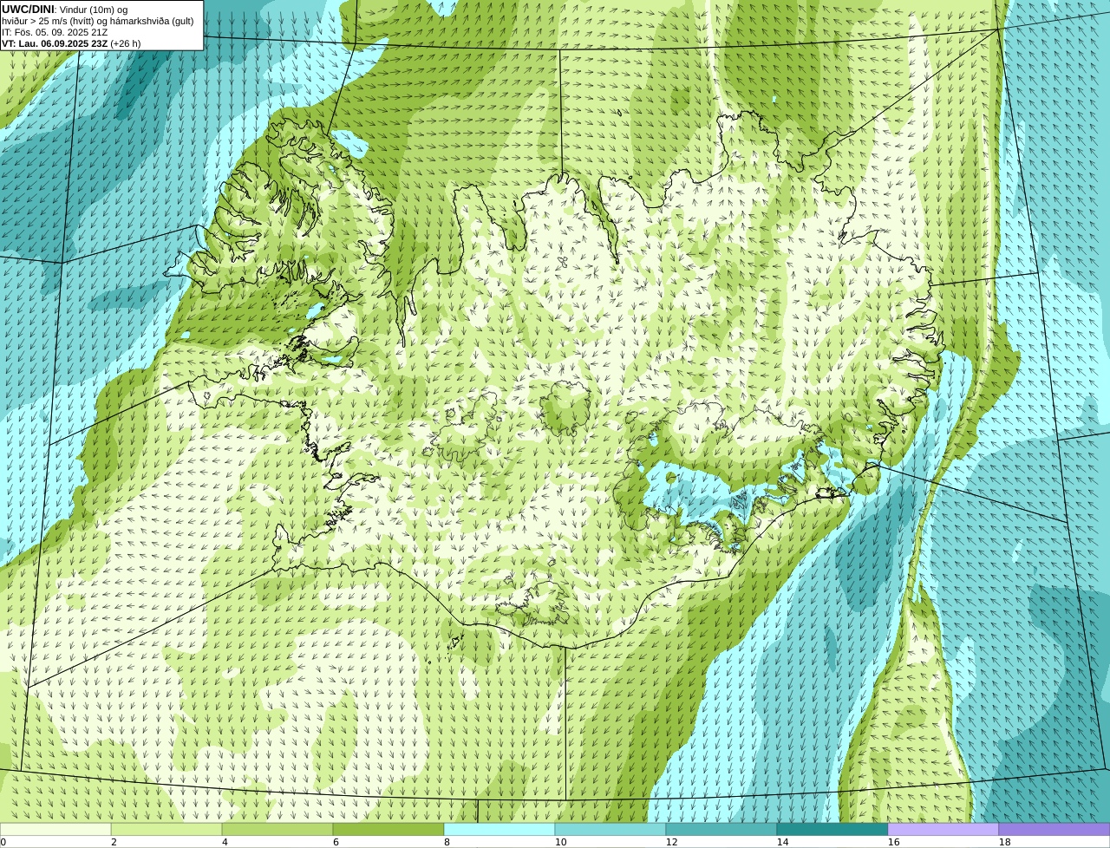Click the purple legend swatch above 18 m/s

[1054, 830]
